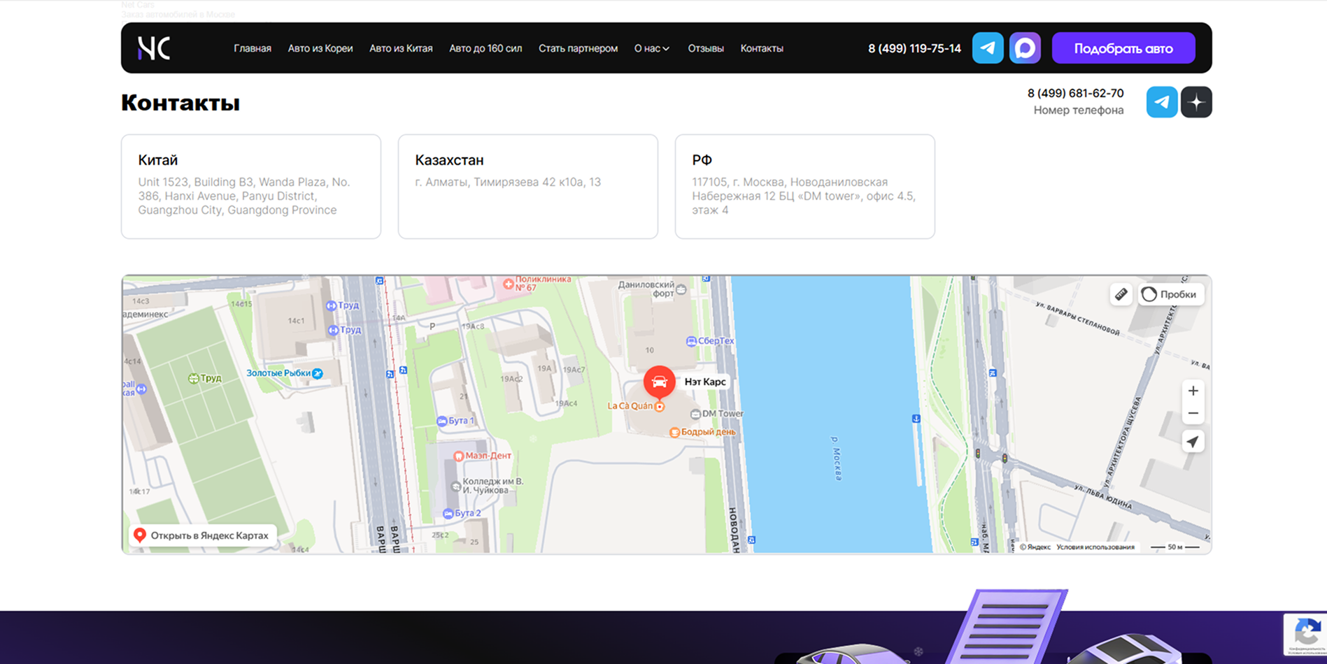Viewport: 1327px width, 664px height.
Task: Open the purple chat messenger icon in header
Action: (x=1025, y=48)
